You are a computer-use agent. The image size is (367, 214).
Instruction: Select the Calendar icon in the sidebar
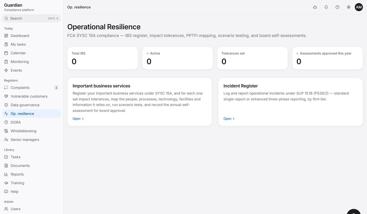point(6,53)
